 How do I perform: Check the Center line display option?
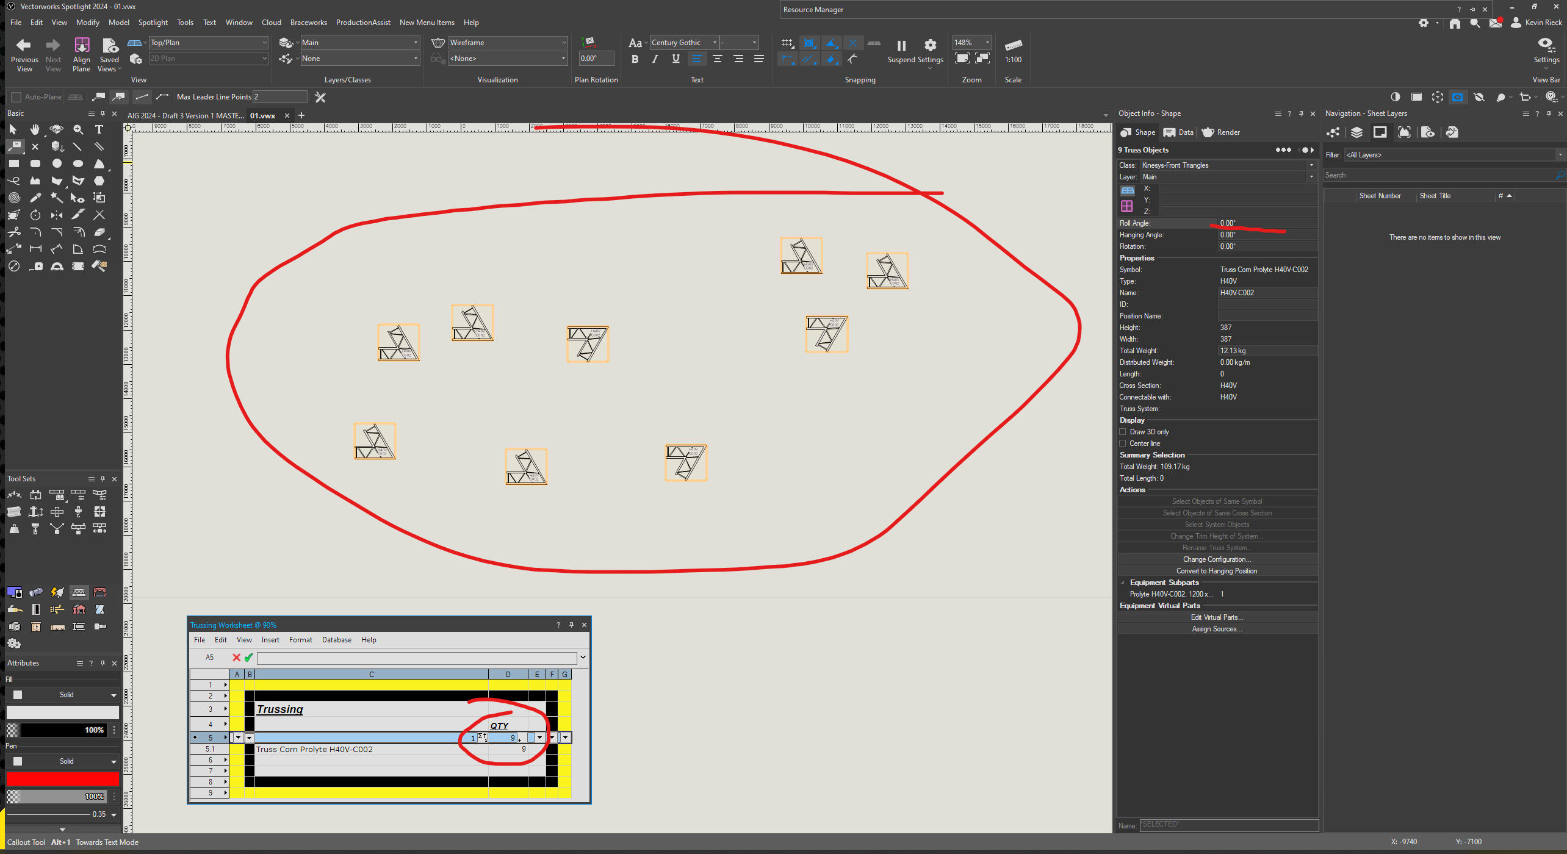pyautogui.click(x=1123, y=443)
